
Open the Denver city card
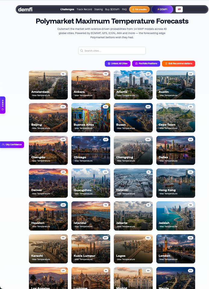[48, 183]
